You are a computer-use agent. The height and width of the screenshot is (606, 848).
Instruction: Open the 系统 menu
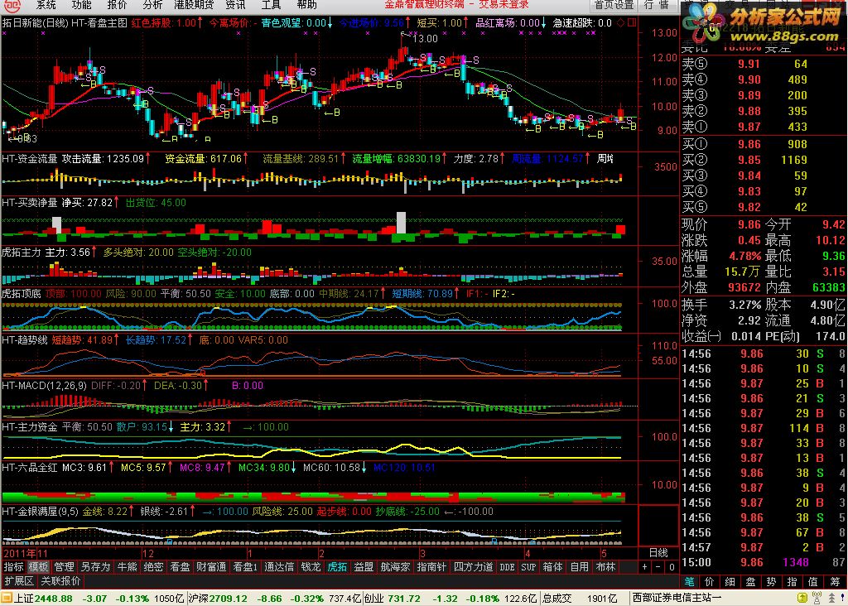coord(46,5)
